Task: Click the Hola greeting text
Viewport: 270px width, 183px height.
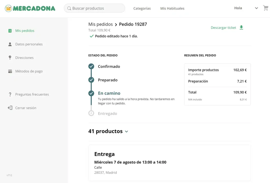Action: pyautogui.click(x=238, y=8)
